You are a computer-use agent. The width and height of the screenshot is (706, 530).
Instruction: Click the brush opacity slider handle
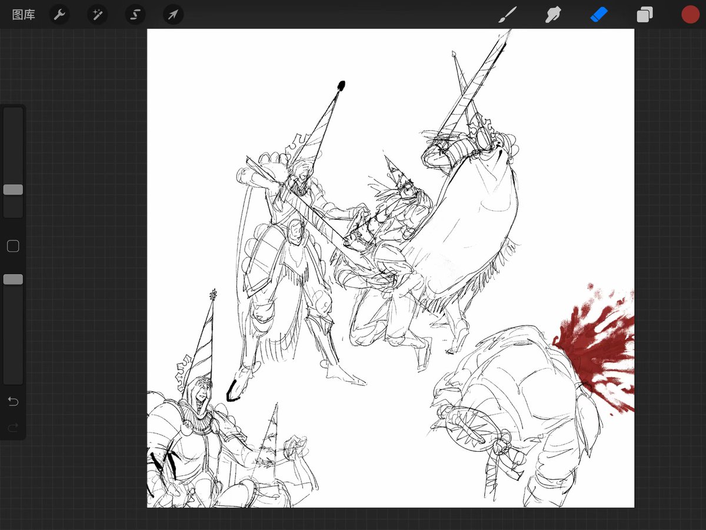(13, 279)
